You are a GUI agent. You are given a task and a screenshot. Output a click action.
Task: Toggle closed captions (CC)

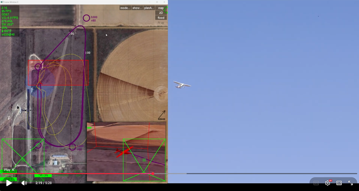click(x=316, y=183)
